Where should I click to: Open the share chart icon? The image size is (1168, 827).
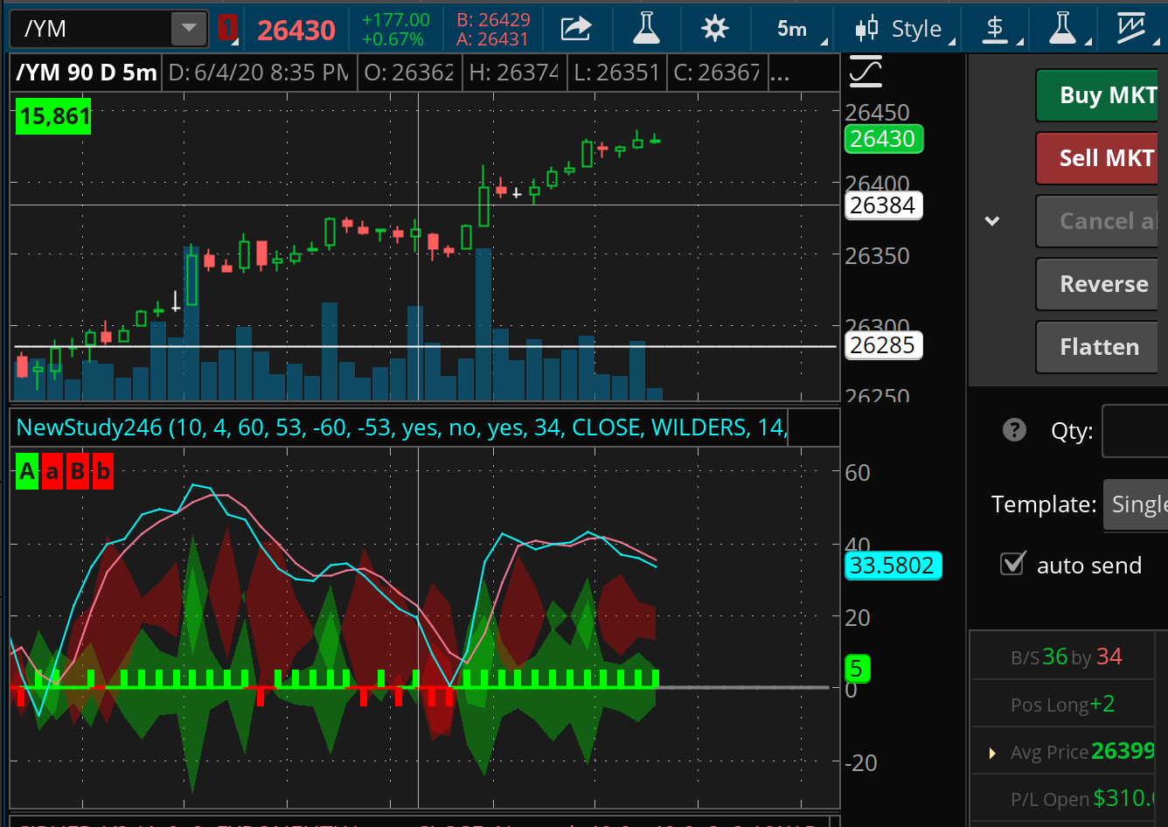tap(576, 29)
